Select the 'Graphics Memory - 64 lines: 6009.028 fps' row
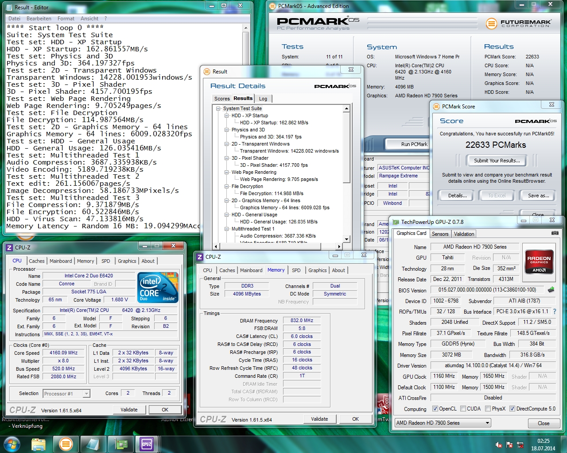 click(x=284, y=207)
